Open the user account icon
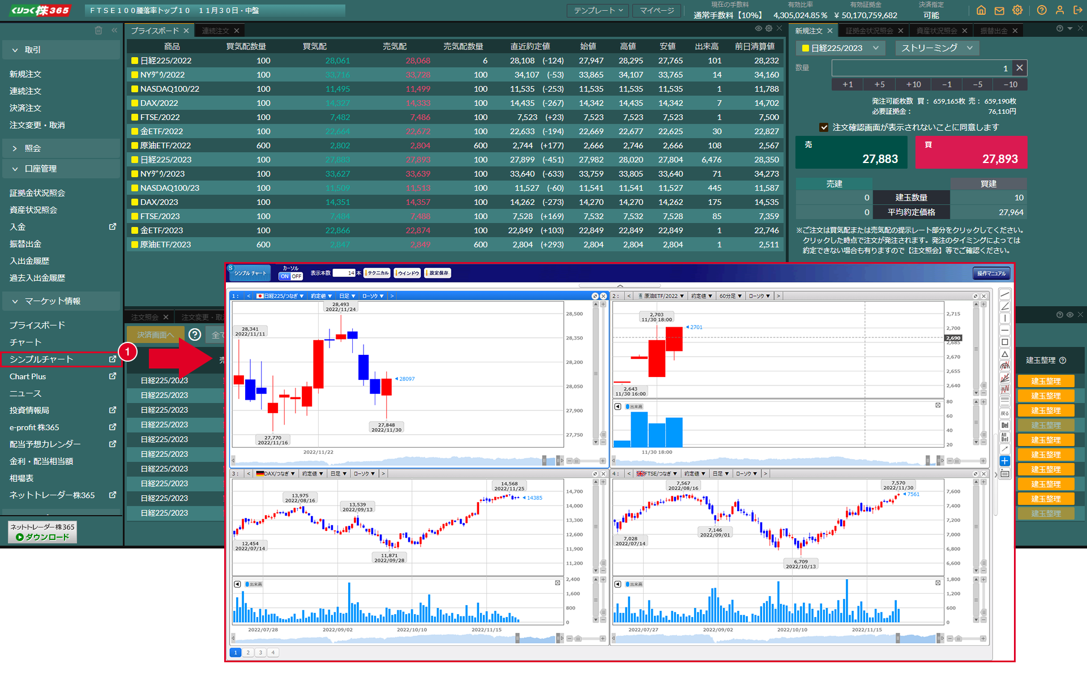1087x690 pixels. tap(1060, 10)
